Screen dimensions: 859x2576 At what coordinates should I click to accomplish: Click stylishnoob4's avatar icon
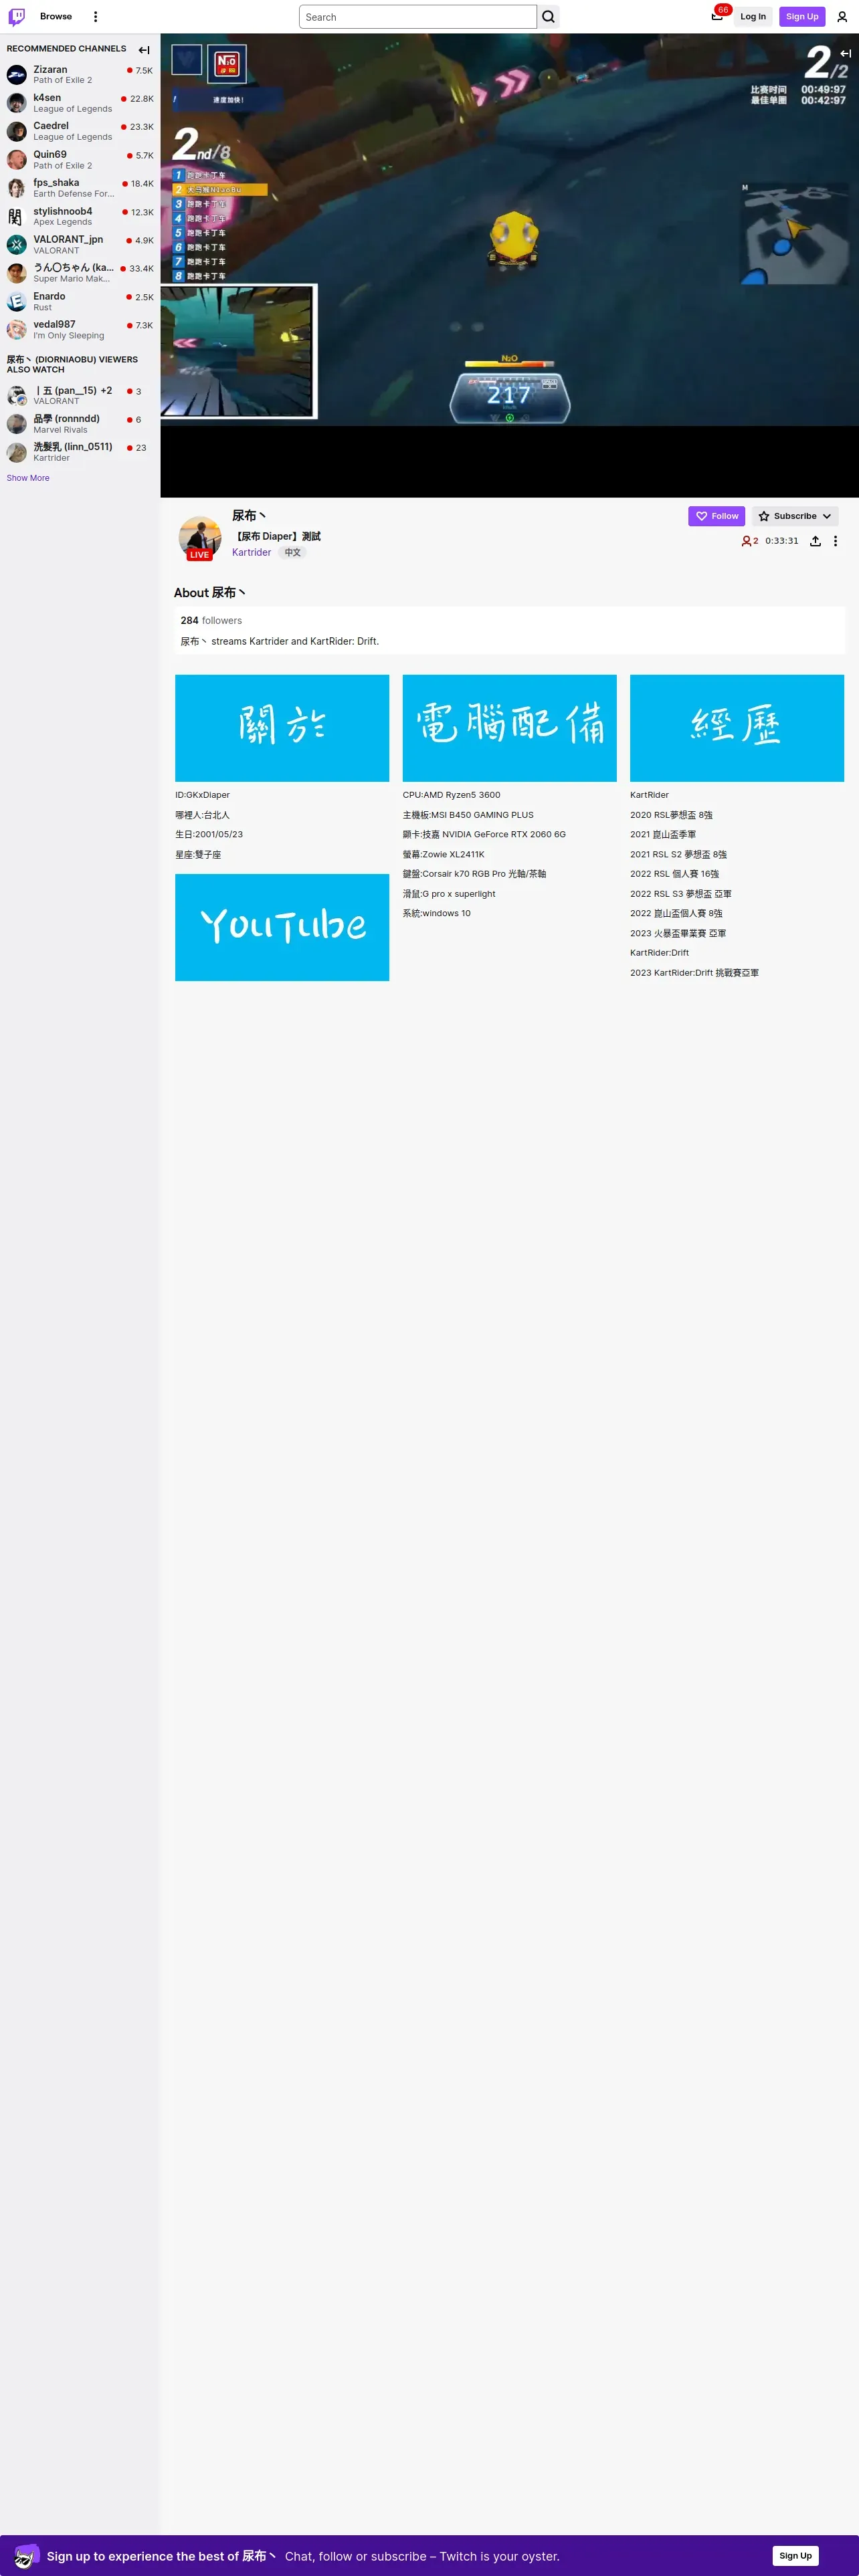(x=17, y=217)
